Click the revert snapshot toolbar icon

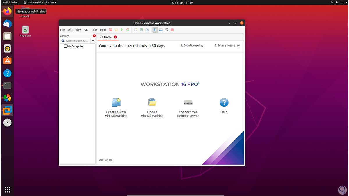tap(141, 30)
